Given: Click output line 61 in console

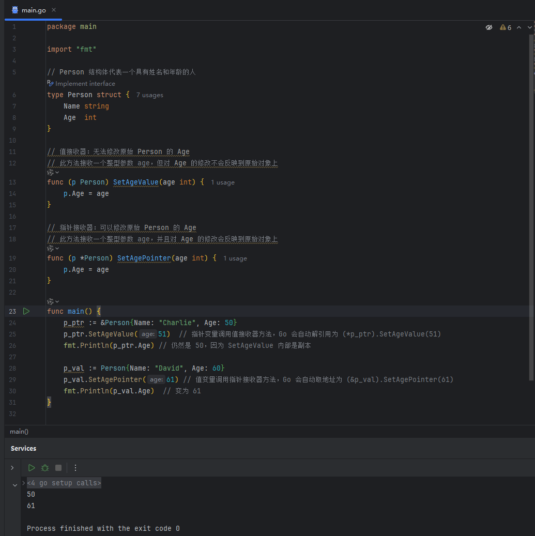Looking at the screenshot, I should [x=31, y=506].
